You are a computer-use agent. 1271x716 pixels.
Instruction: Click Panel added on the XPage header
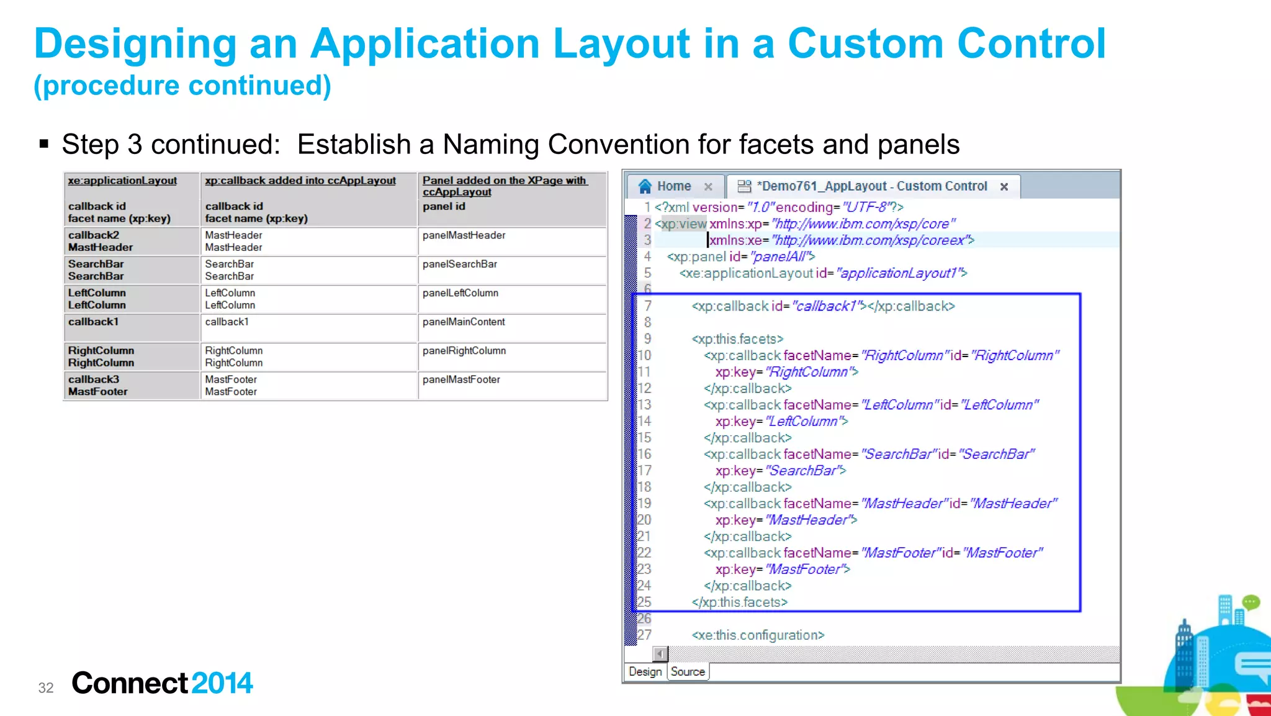505,186
